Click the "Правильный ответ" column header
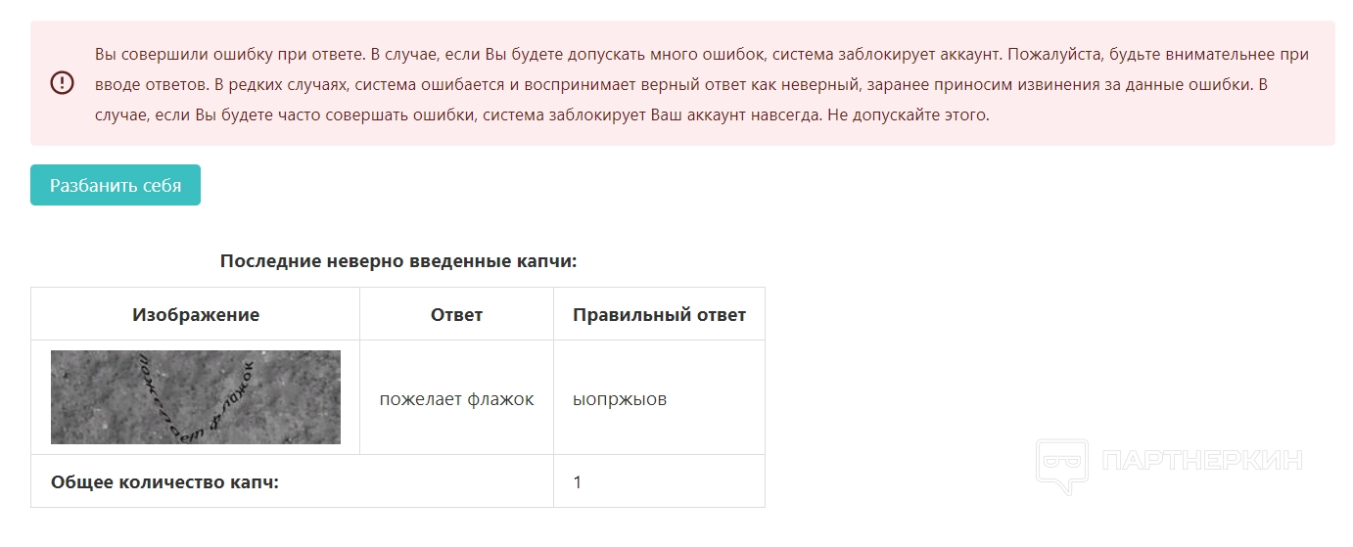Image resolution: width=1353 pixels, height=547 pixels. [x=659, y=314]
